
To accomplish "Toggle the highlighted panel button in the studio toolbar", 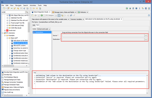I will [x=59, y=15].
